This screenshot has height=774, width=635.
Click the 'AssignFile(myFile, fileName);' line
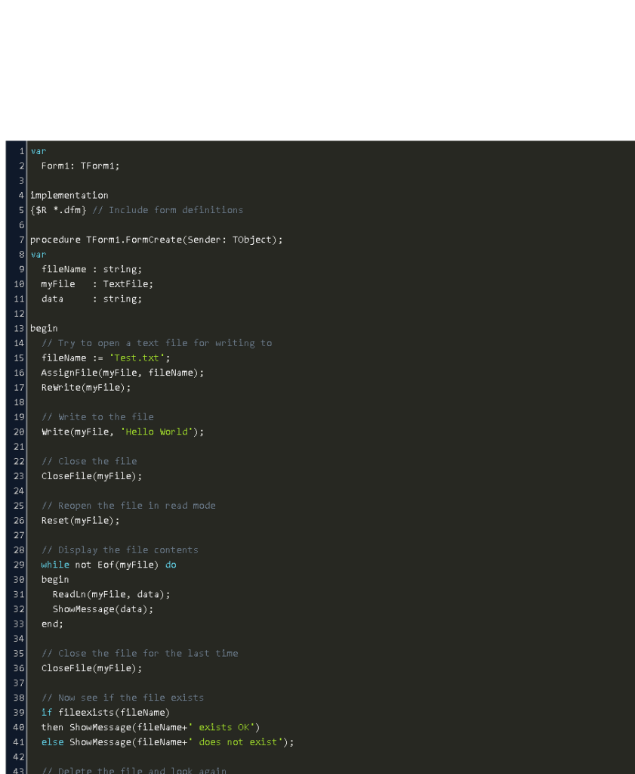122,373
